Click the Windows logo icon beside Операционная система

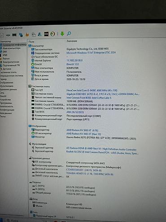tap(32, 53)
